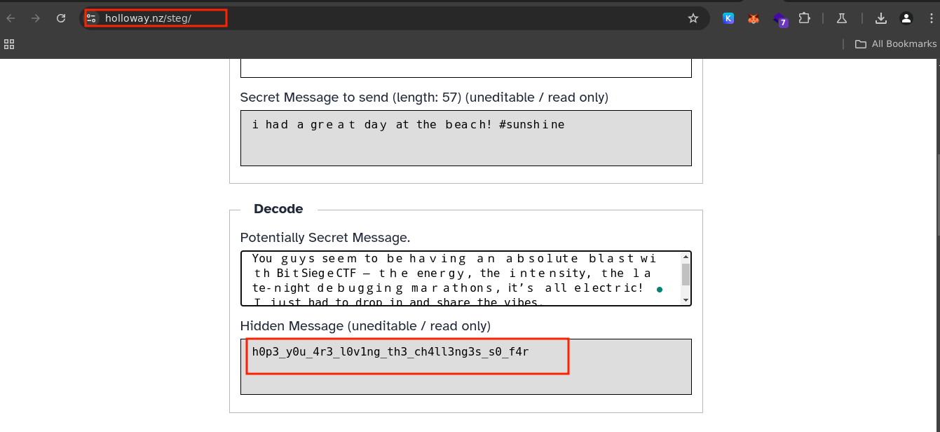Image resolution: width=940 pixels, height=432 pixels.
Task: Open the MetaMask fox extension
Action: (754, 18)
